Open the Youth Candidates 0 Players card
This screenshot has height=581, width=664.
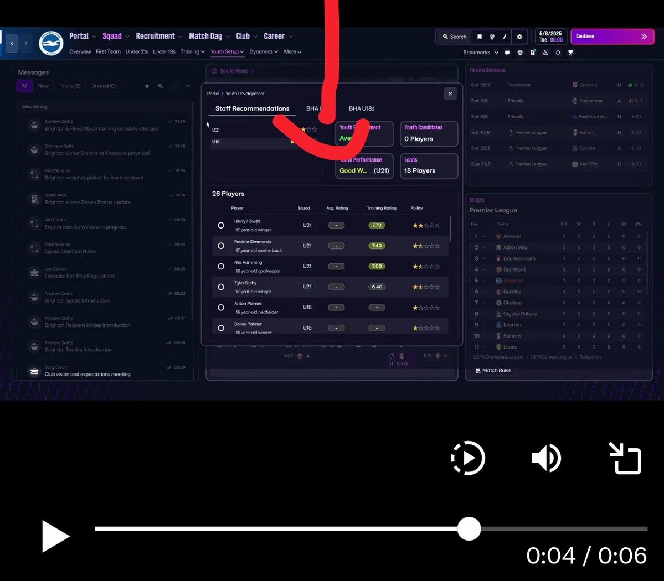429,134
